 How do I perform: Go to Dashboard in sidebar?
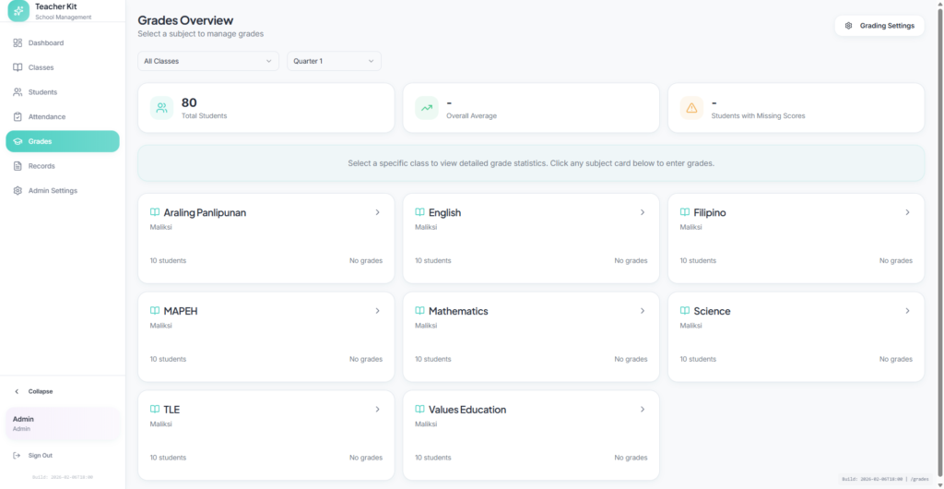click(x=45, y=43)
